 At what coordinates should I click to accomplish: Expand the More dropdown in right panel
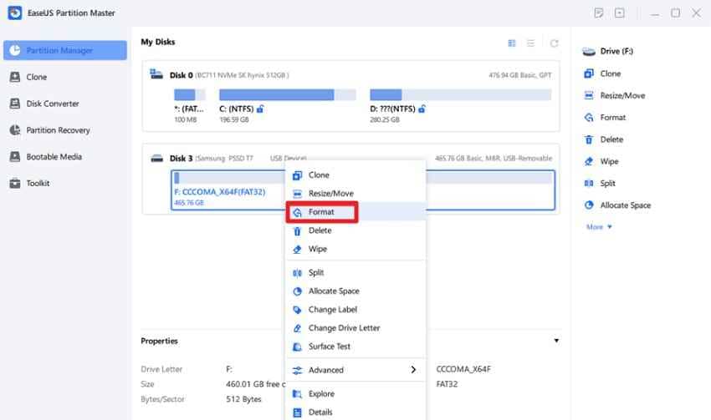pos(599,227)
